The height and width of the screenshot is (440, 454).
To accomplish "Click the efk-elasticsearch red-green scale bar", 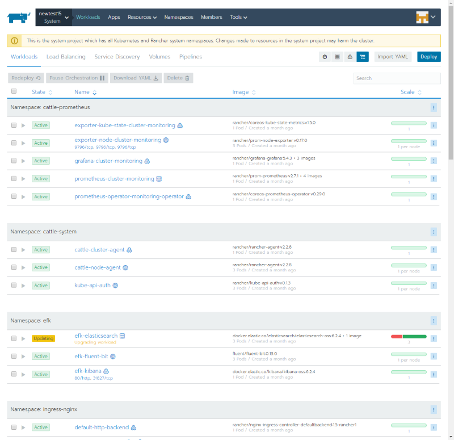I will coord(409,337).
